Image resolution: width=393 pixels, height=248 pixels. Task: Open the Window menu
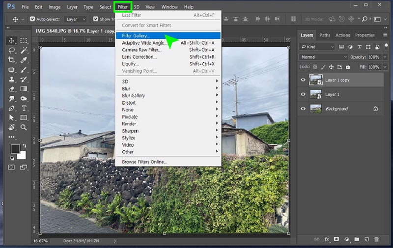[169, 7]
